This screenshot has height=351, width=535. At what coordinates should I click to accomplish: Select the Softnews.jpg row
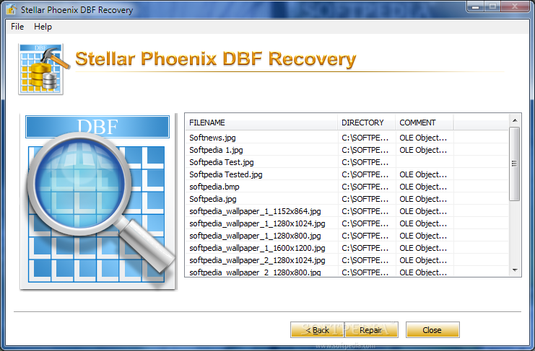(347, 138)
